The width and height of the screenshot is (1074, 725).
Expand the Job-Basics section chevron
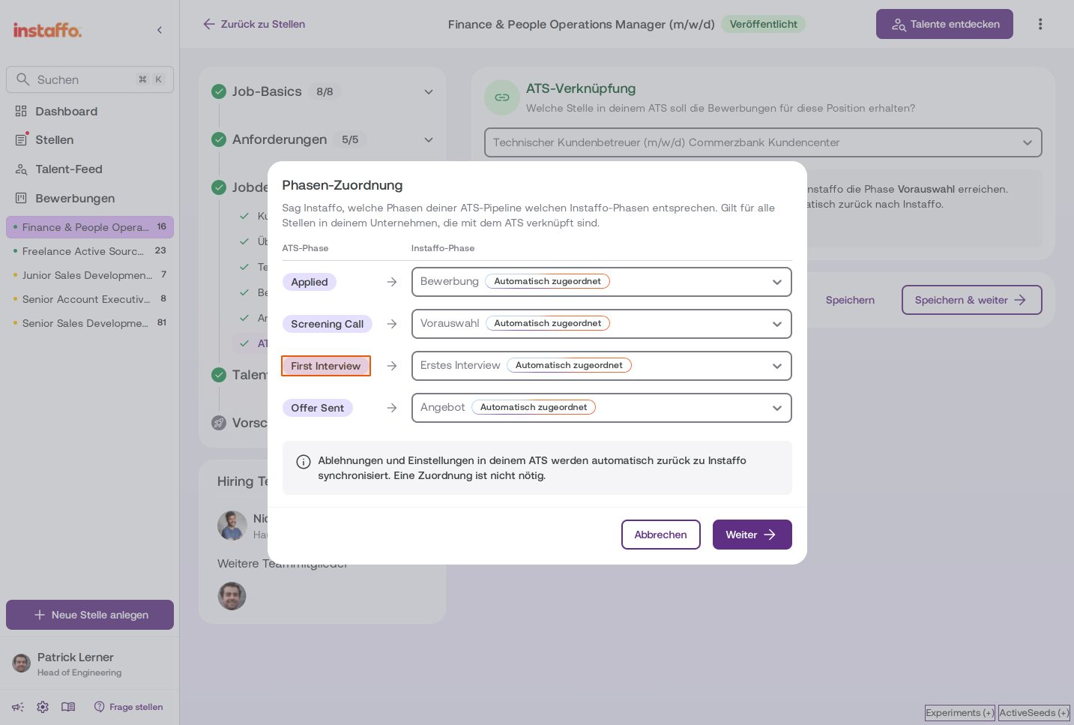[x=429, y=91]
